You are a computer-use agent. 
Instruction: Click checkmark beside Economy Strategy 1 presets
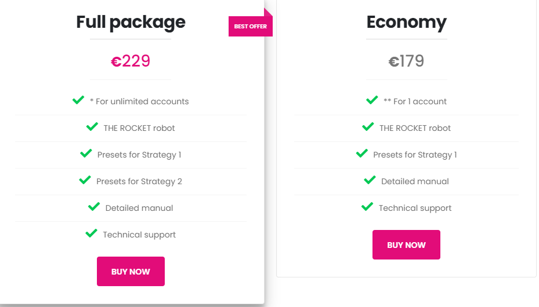coord(361,153)
